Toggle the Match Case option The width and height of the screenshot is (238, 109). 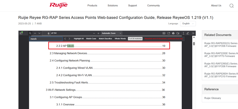pos(91,39)
